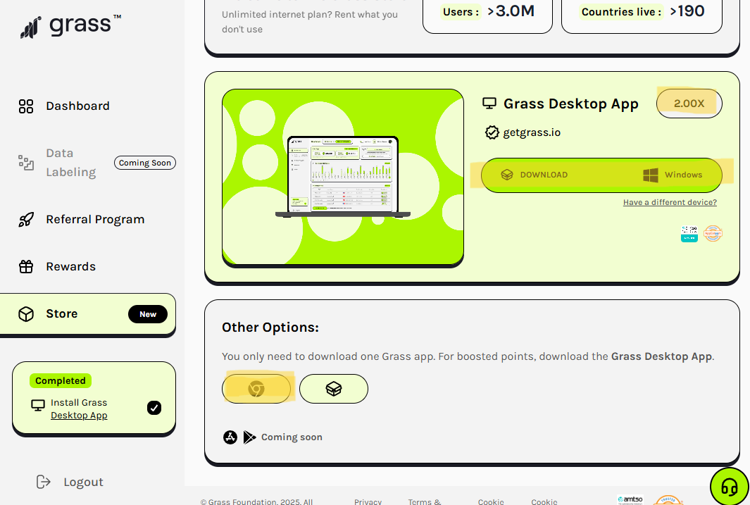The height and width of the screenshot is (505, 750).
Task: Click the Other Options heading
Action: tap(270, 327)
